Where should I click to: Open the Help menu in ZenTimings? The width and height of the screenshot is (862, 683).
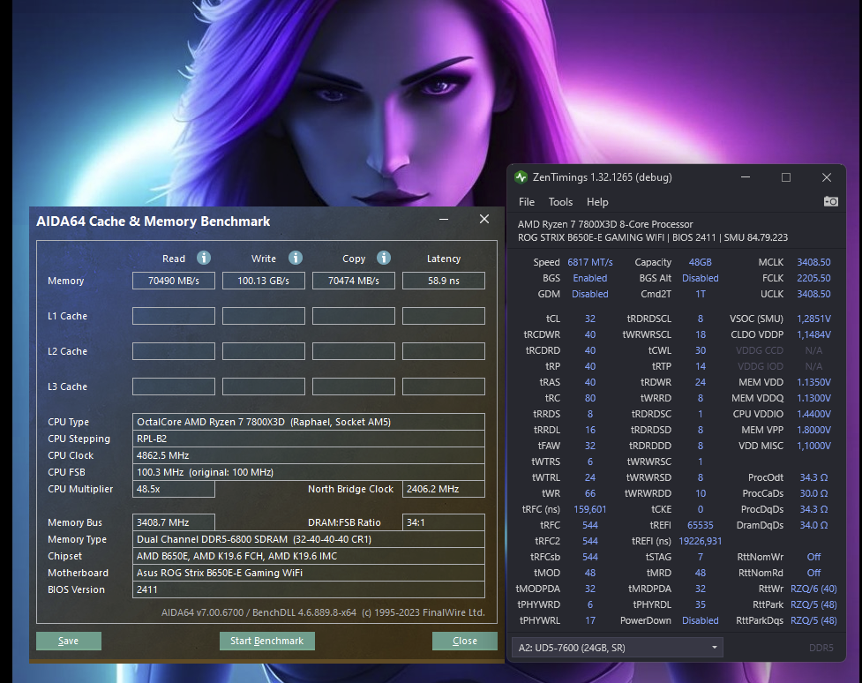(x=597, y=202)
